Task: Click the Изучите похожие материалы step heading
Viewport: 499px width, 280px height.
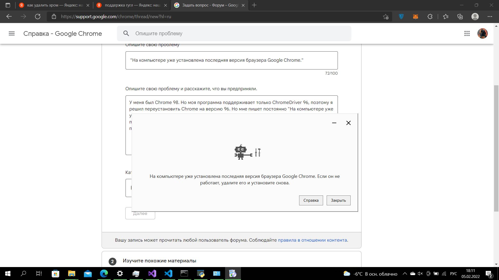Action: pos(159,261)
